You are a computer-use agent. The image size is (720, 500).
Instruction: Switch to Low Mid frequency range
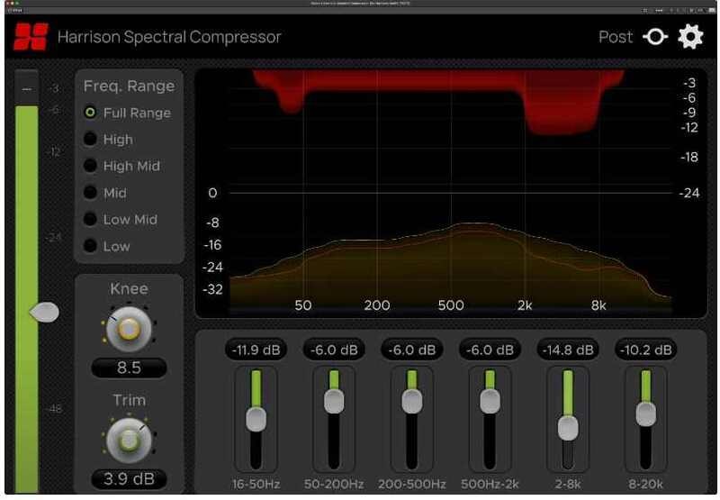pyautogui.click(x=91, y=219)
